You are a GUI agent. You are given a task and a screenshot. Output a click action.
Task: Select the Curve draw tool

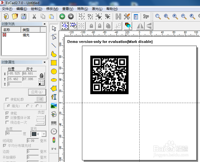tap(54, 54)
